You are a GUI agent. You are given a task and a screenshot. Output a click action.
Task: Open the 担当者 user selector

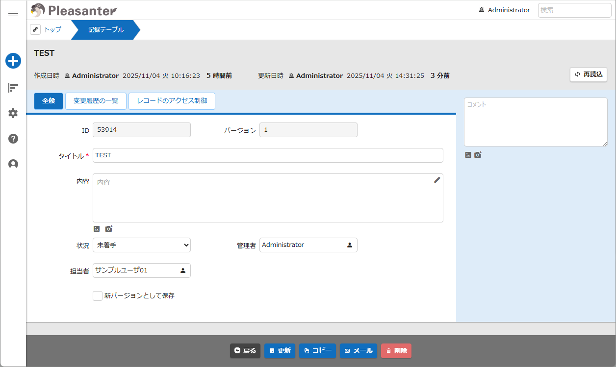pos(183,270)
